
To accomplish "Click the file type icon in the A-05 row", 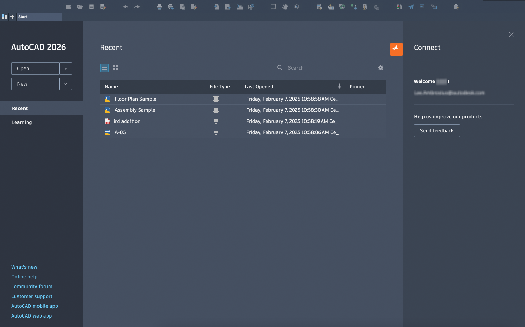I will click(216, 132).
